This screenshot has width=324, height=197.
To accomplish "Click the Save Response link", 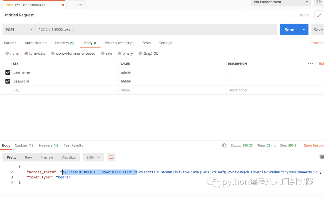I will click(314, 145).
